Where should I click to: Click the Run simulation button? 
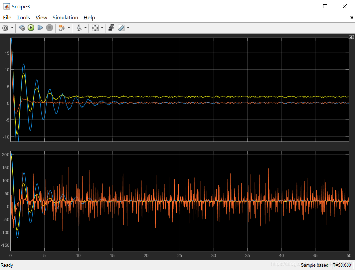click(x=31, y=28)
